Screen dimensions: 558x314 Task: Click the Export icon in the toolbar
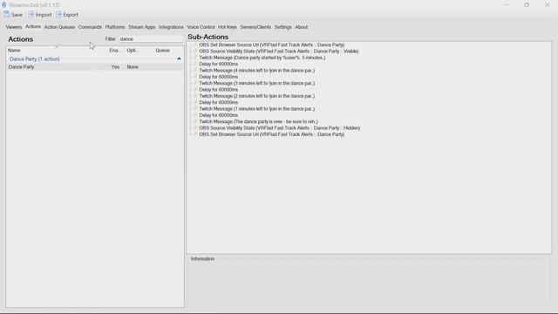coord(58,15)
